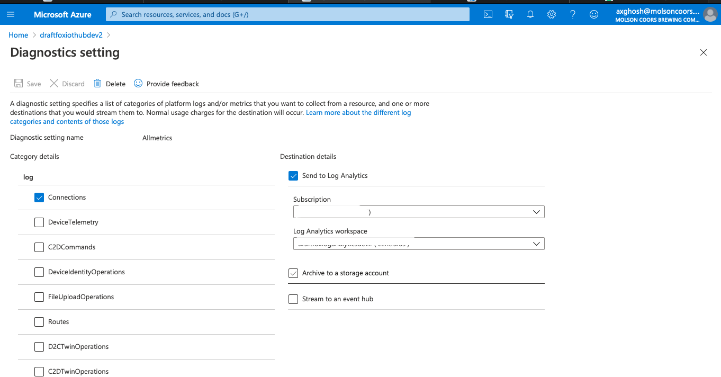Viewport: 721px width, 377px height.
Task: Focus the Search resources, services, and docs box
Action: [287, 14]
